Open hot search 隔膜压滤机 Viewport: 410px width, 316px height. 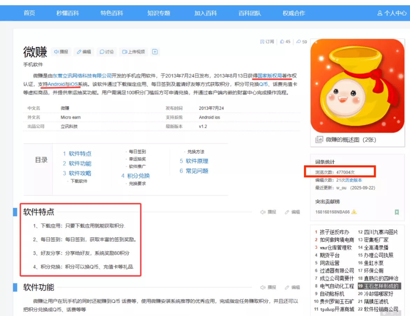click(376, 302)
